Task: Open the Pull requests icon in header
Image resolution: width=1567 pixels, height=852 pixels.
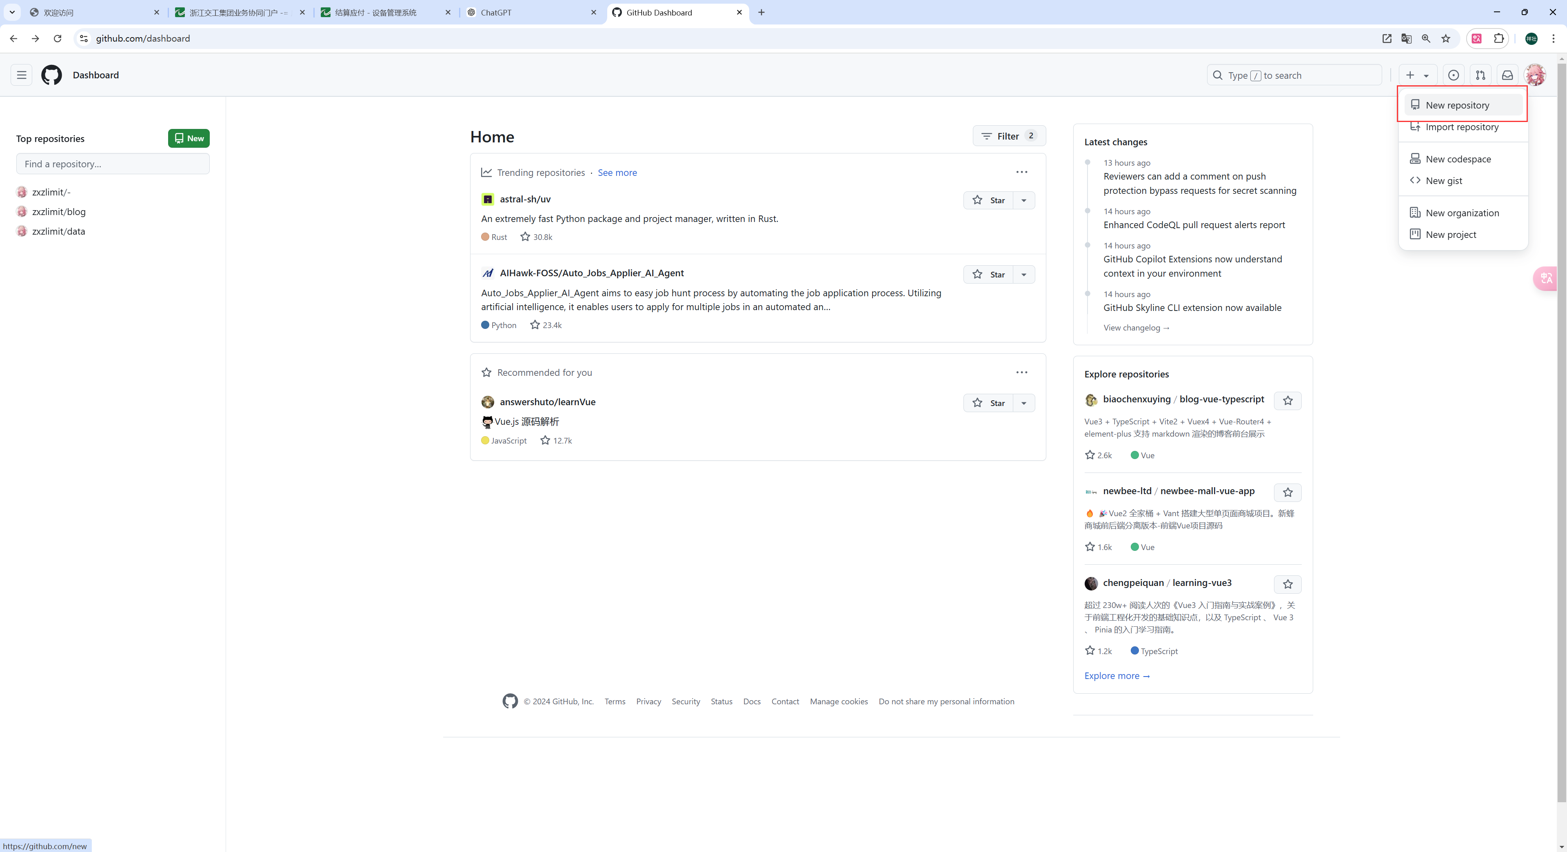Action: tap(1480, 75)
